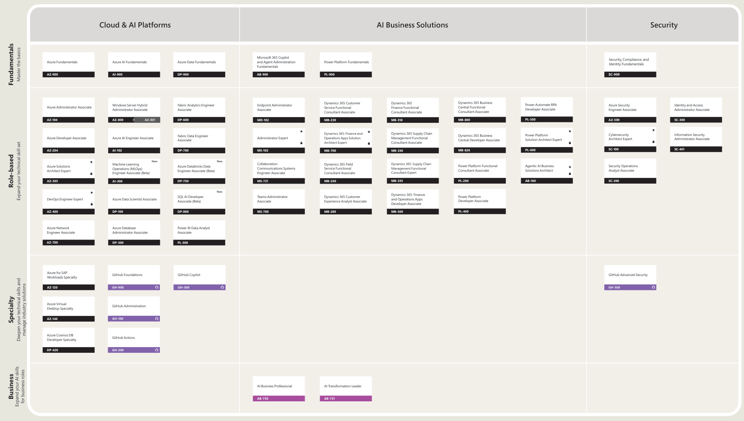The width and height of the screenshot is (744, 421).
Task: Click the star icon on DevOps Engineer Expert
Action: (x=92, y=192)
